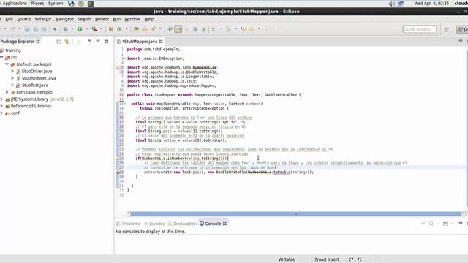Expand com.tabd.ejemplo package node
Screen dimensions: 468x263
7,92
